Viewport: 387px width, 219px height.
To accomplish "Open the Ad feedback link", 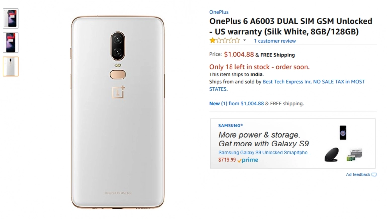I will coord(358,175).
